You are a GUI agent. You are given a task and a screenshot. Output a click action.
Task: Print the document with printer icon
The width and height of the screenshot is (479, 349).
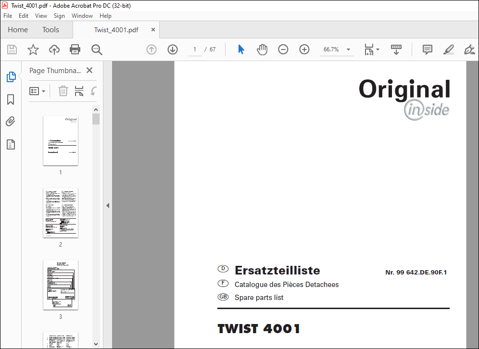tap(75, 50)
